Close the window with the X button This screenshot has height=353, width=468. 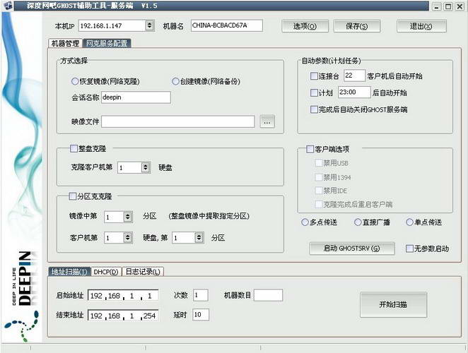[x=460, y=6]
